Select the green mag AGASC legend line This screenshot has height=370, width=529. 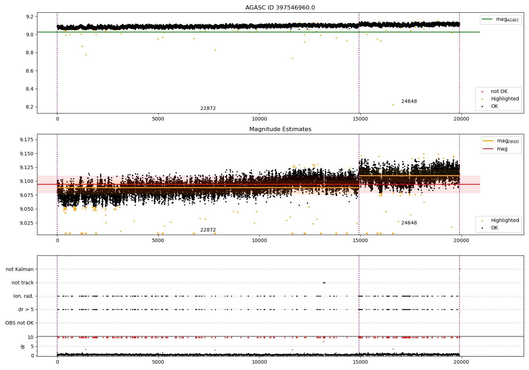click(x=487, y=19)
